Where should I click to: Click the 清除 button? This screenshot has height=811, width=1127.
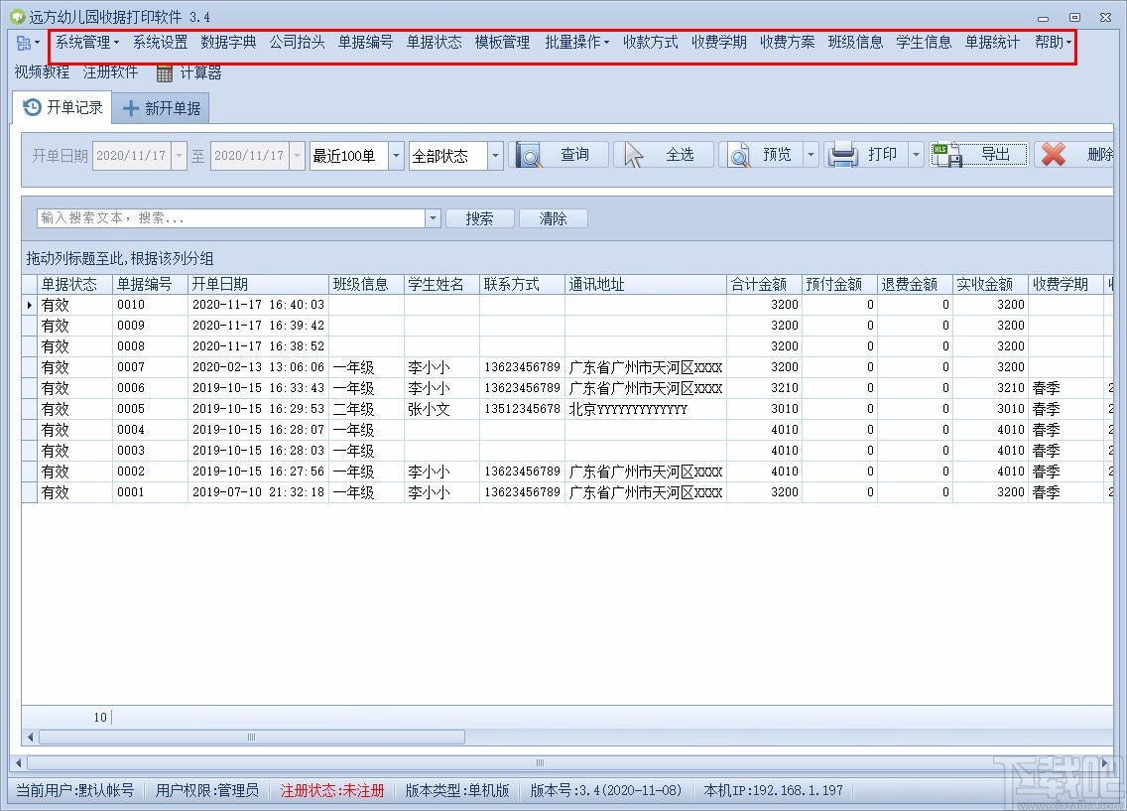[x=553, y=218]
